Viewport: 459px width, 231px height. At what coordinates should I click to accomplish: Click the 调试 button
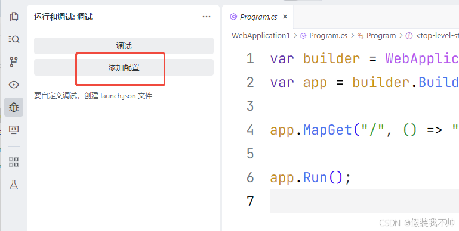point(124,46)
